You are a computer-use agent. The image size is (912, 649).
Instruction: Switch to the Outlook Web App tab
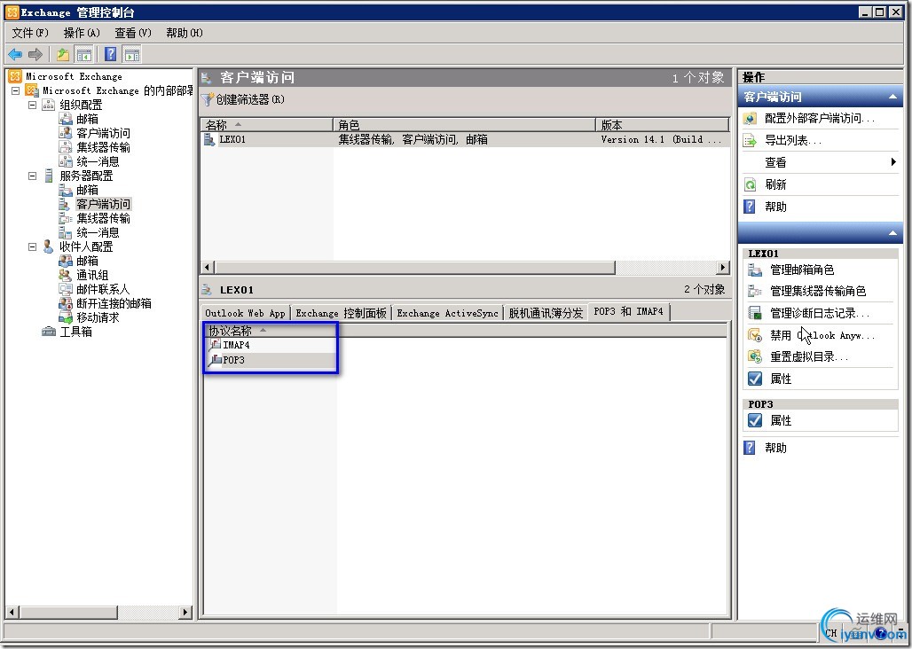[x=245, y=313]
